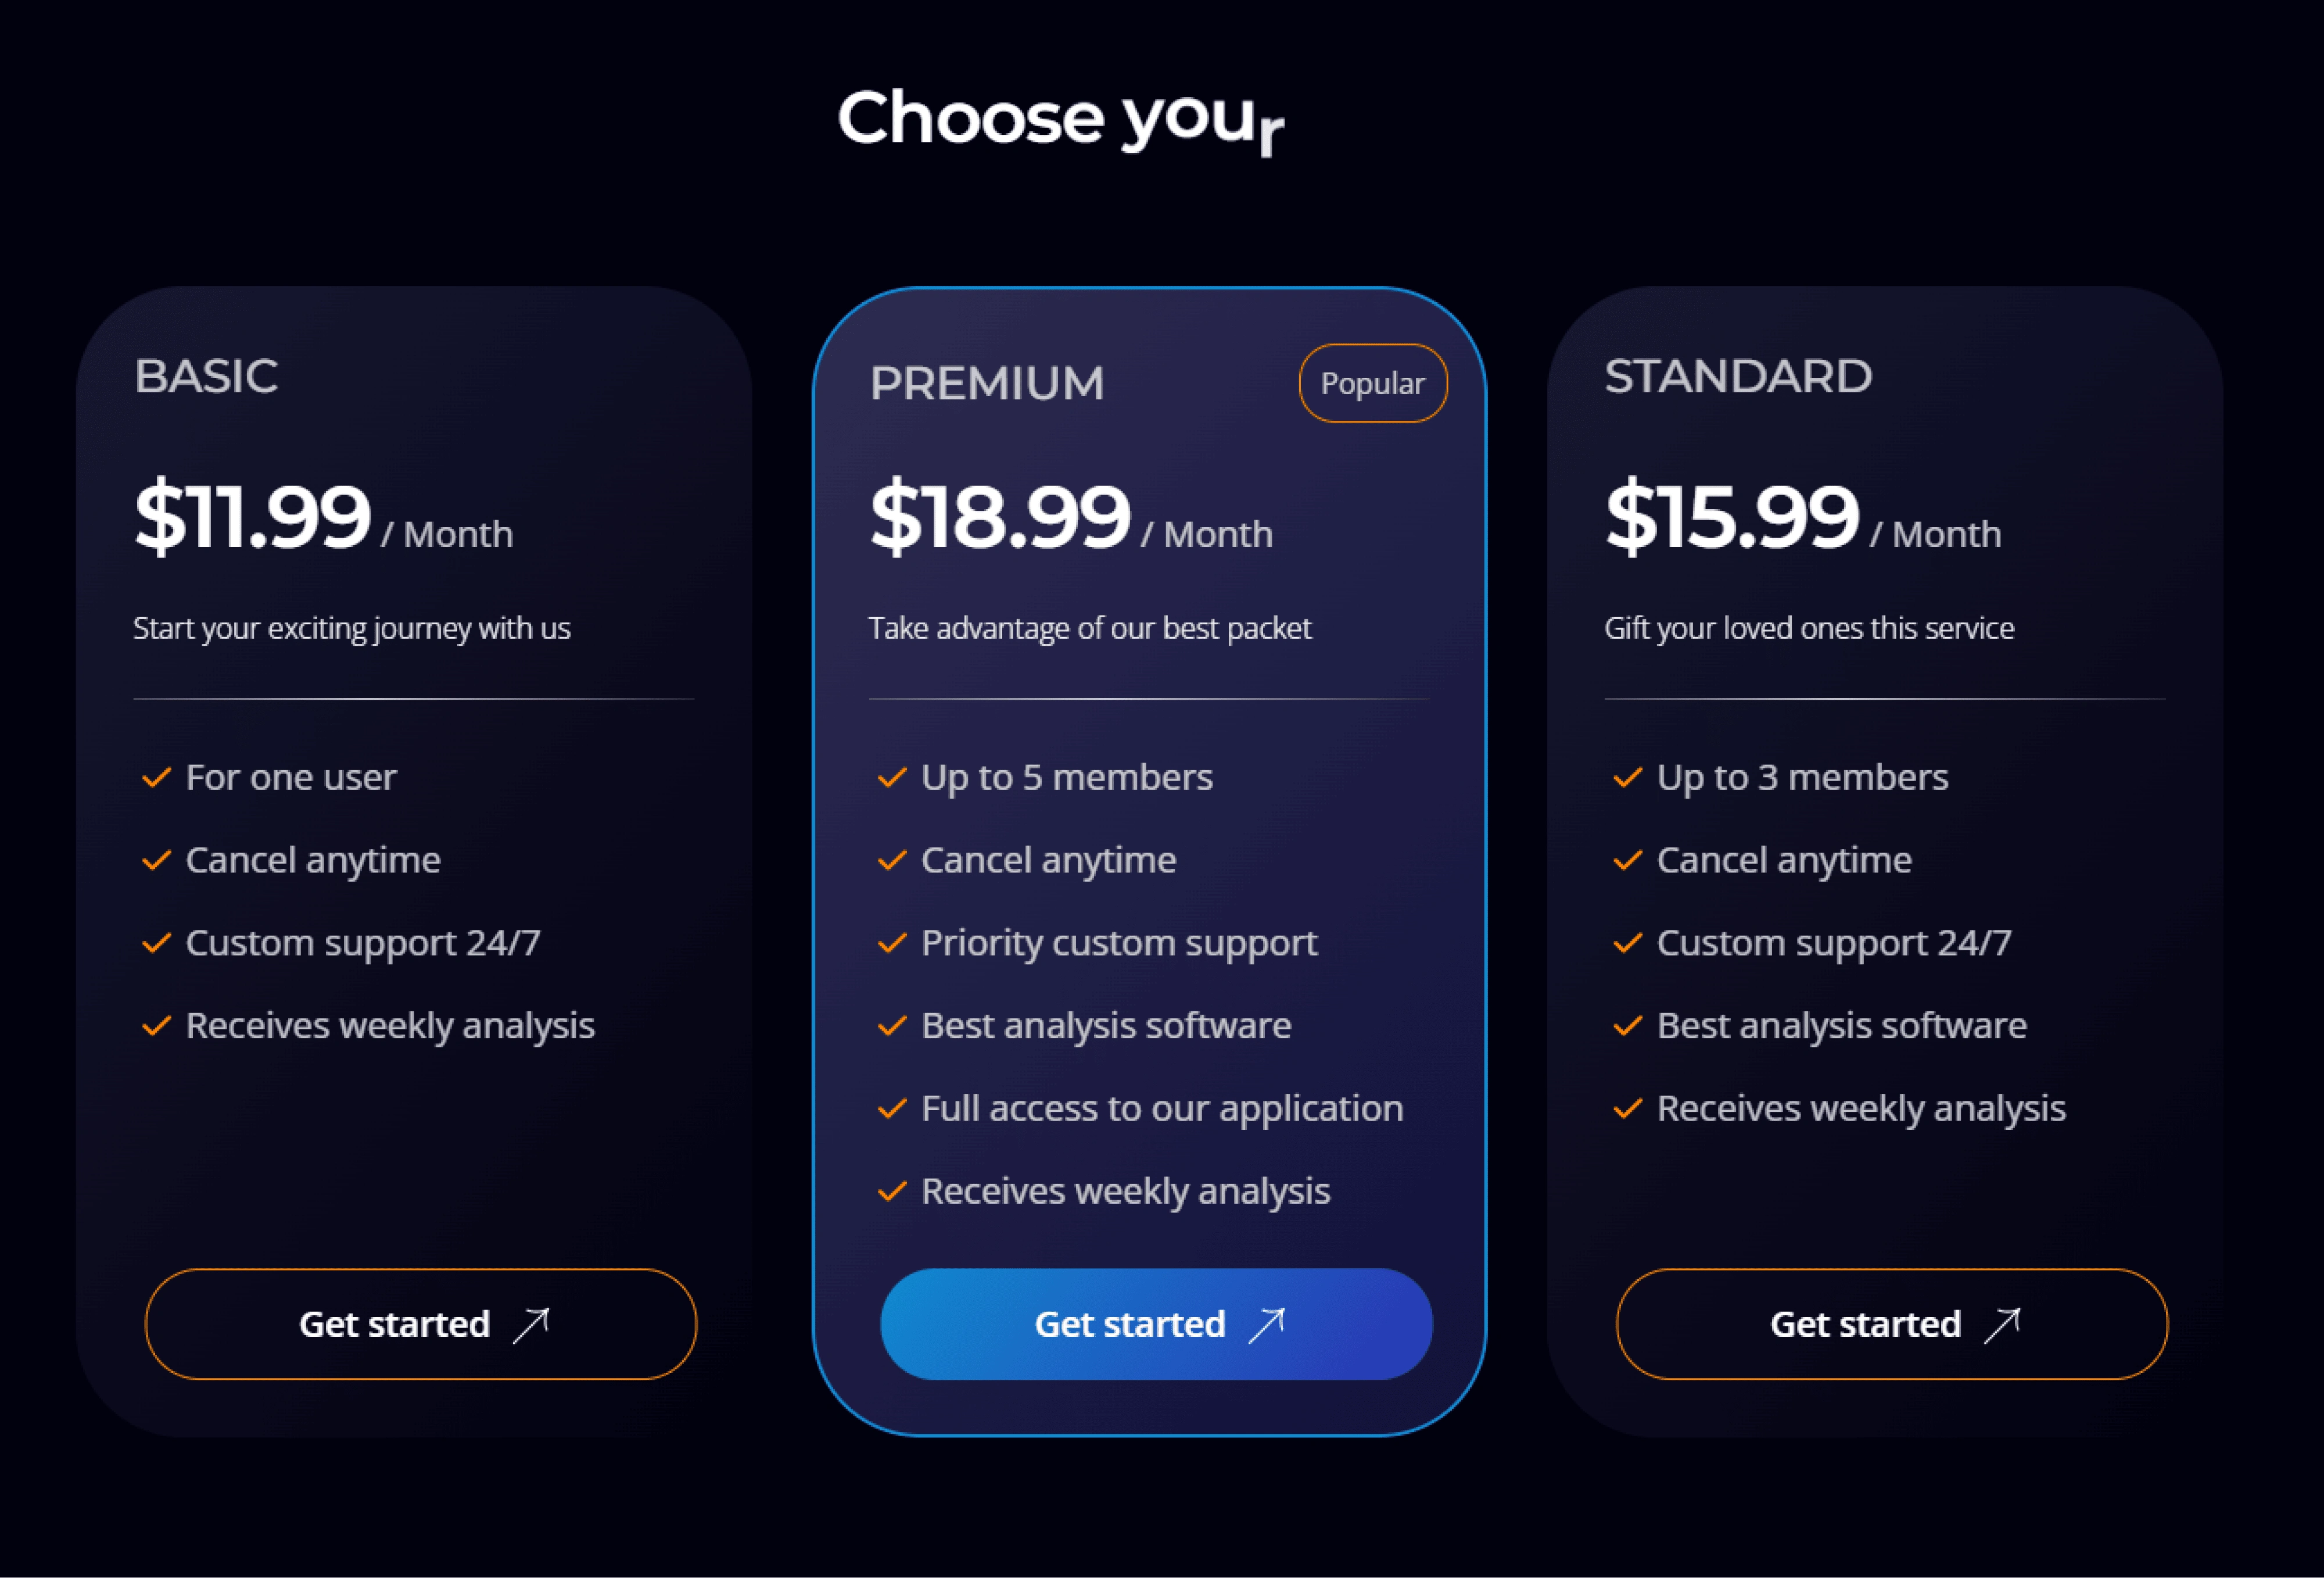Click checkmark next to 'Up to 5 members'
Image resolution: width=2324 pixels, height=1578 pixels.
click(x=892, y=778)
